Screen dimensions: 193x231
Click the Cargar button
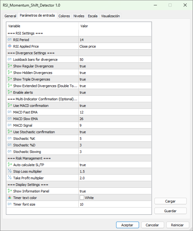170,201
